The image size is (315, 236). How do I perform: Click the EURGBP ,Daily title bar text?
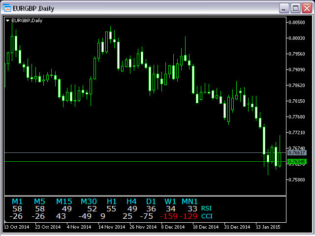(33, 9)
